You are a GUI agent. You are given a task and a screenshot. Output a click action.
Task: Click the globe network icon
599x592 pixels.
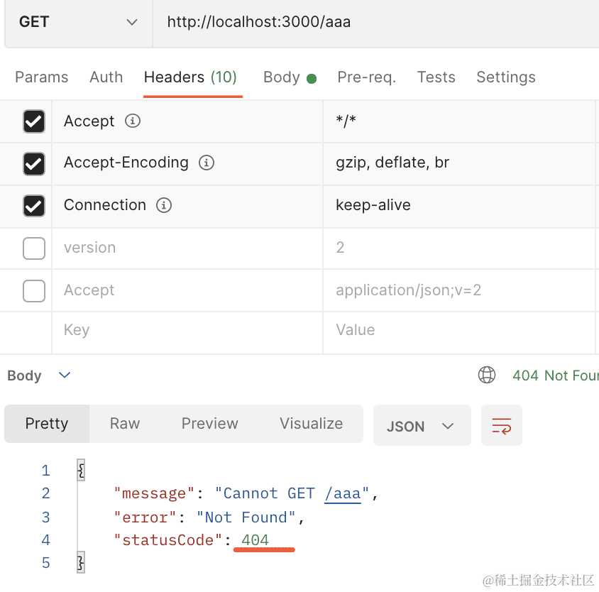point(487,376)
